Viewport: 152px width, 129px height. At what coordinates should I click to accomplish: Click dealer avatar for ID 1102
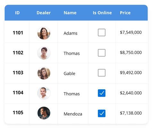pyautogui.click(x=44, y=53)
